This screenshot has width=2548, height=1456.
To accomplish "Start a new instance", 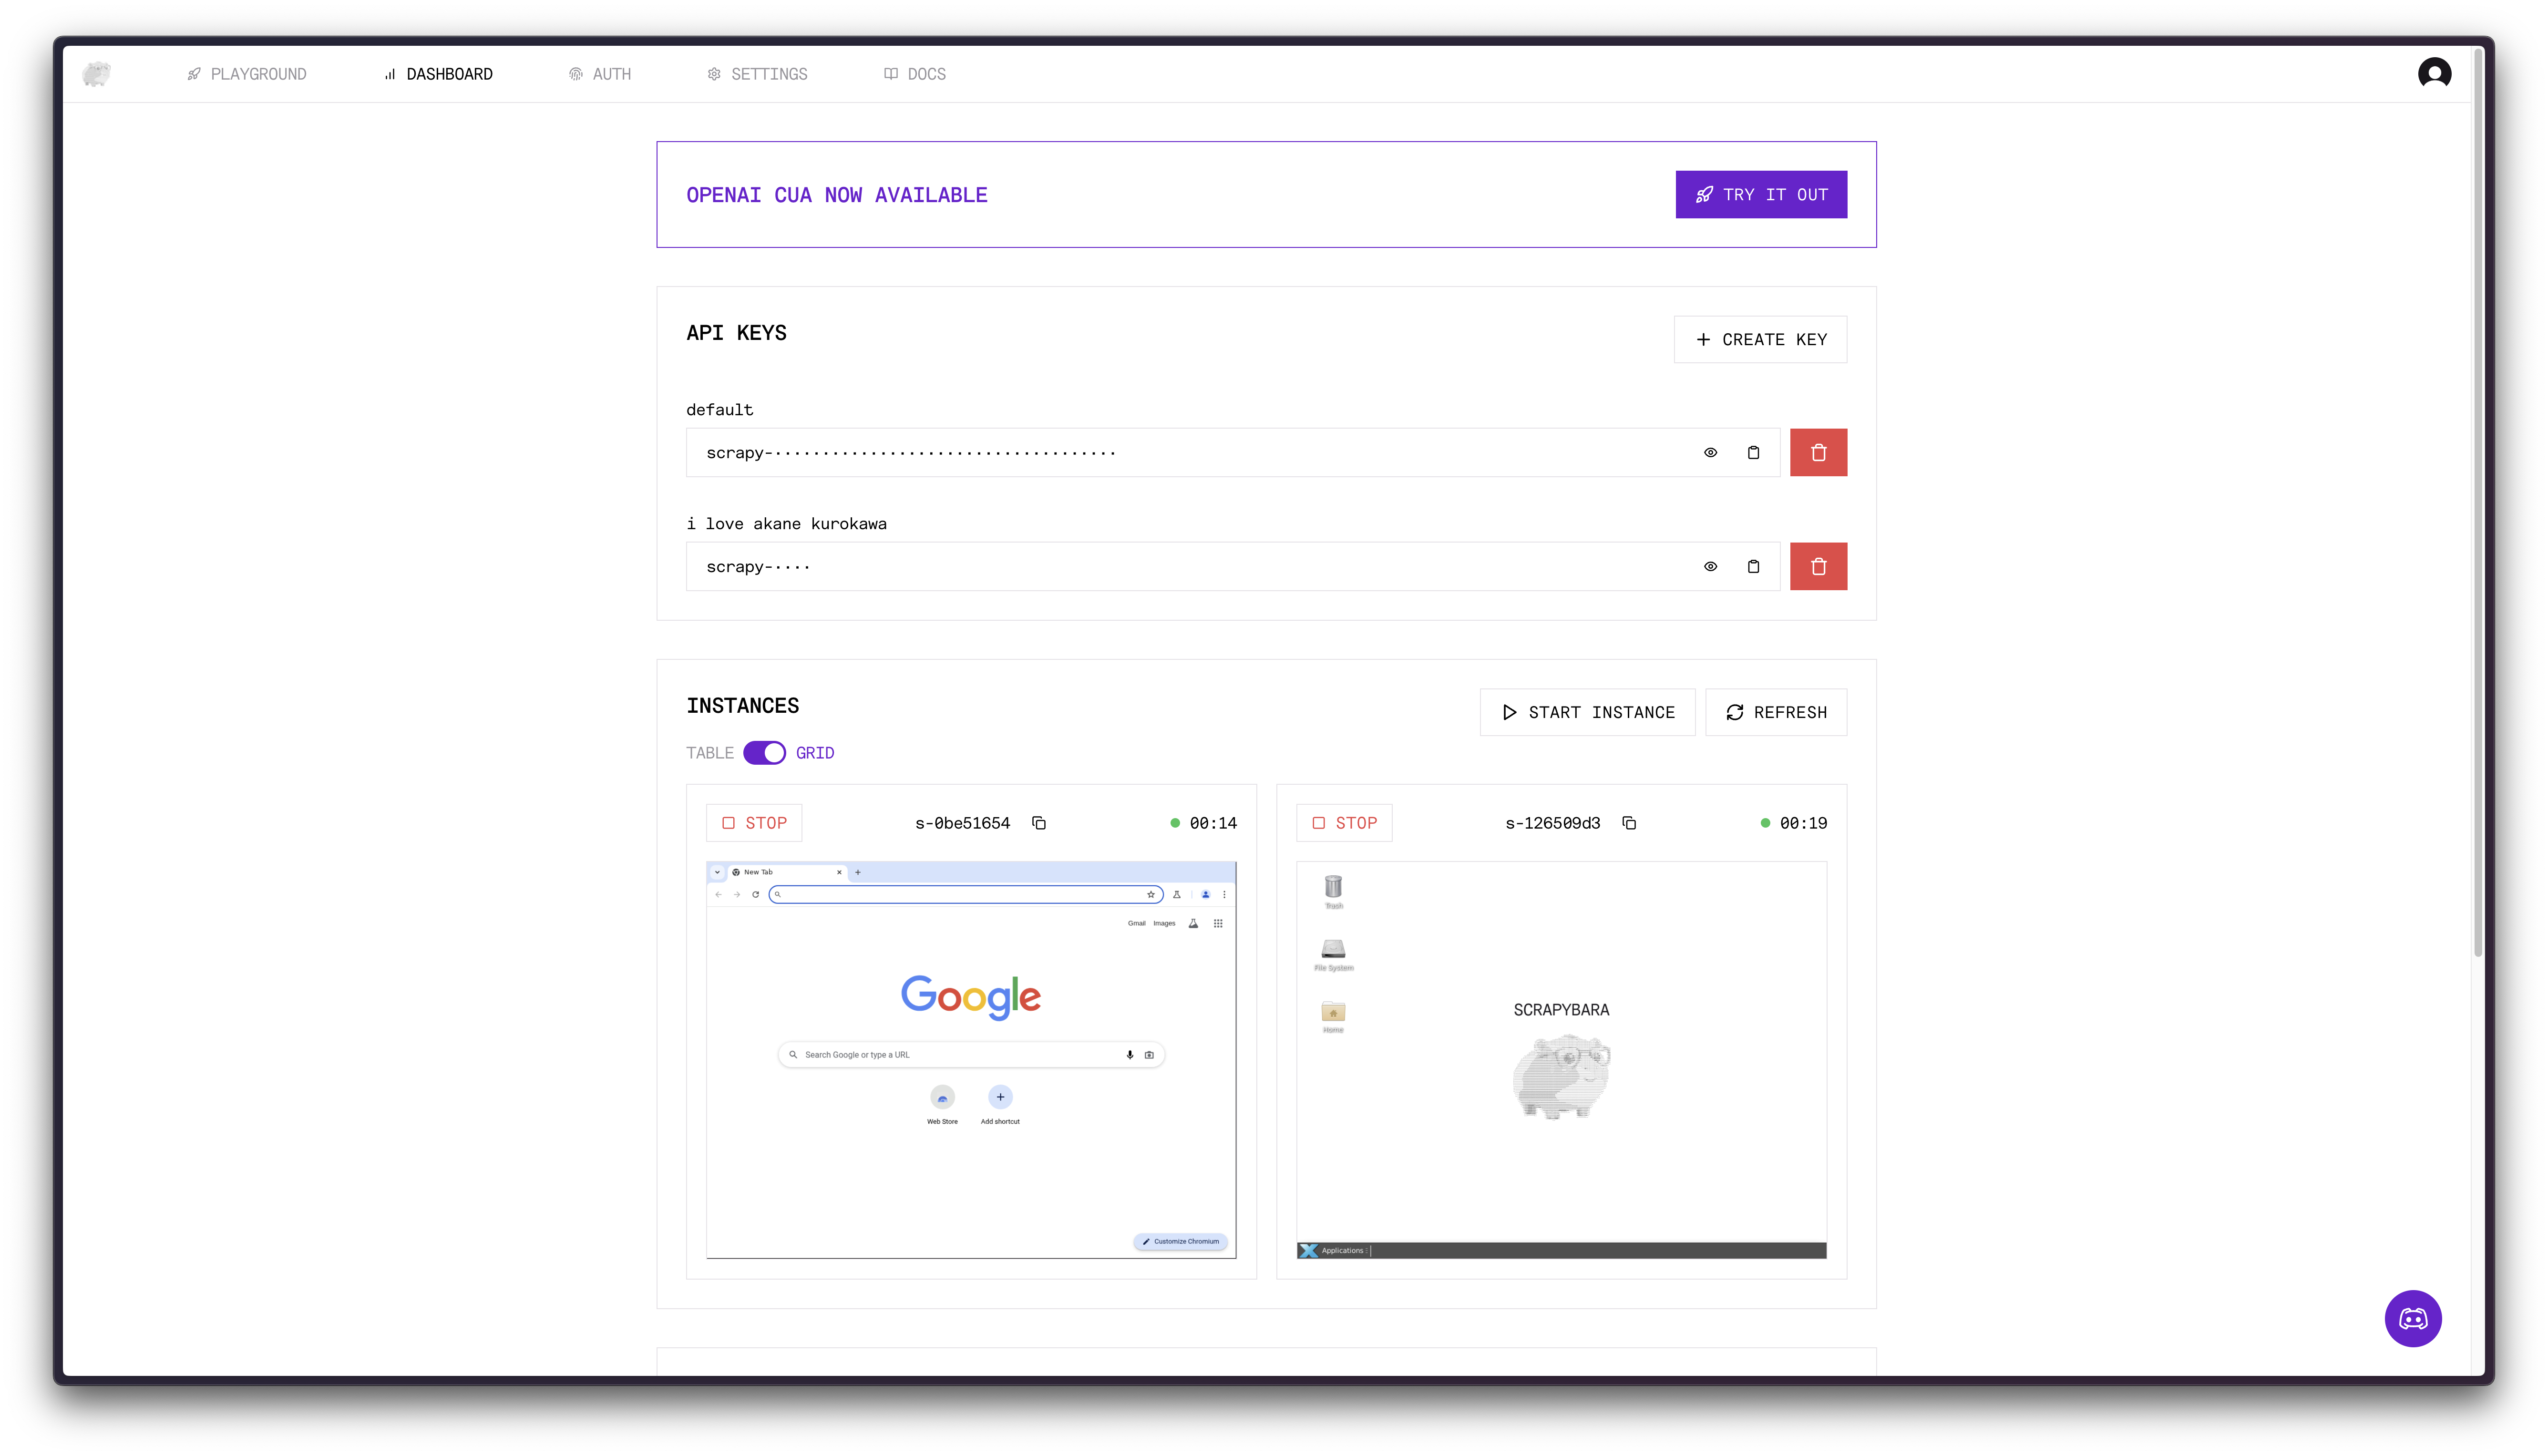I will click(x=1587, y=712).
